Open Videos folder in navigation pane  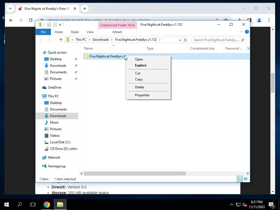[x=55, y=136]
